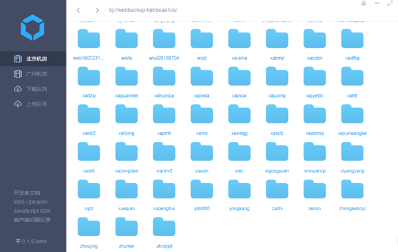Click the 0.1.6-beta version label
This screenshot has width=398, height=252.
[31, 241]
